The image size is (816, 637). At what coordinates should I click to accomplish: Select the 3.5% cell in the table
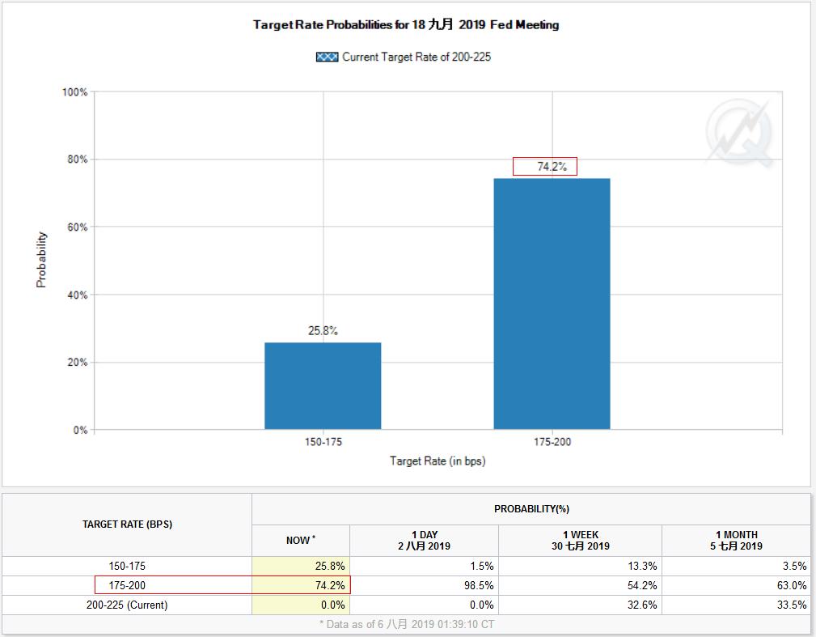pyautogui.click(x=737, y=566)
